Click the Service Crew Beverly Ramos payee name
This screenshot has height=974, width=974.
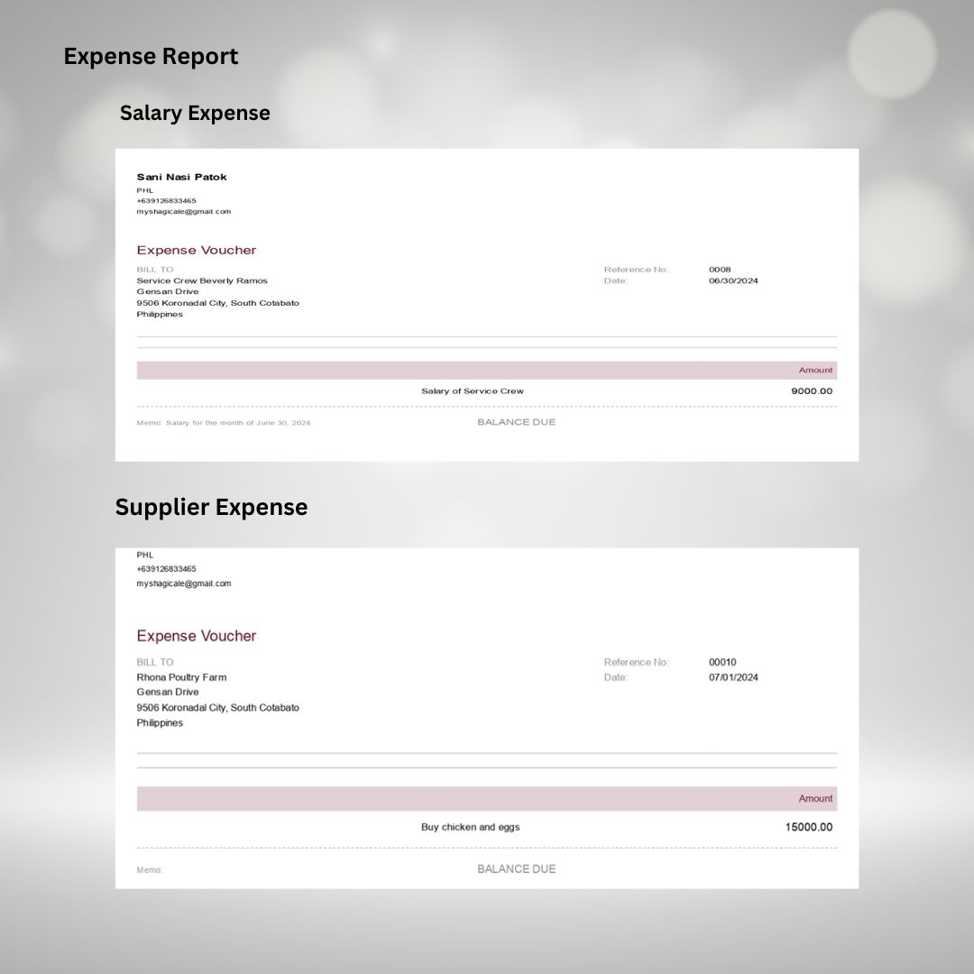point(202,280)
